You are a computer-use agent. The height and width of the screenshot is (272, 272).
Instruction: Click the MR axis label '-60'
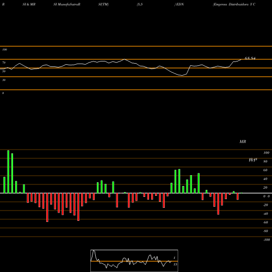click(265, 222)
